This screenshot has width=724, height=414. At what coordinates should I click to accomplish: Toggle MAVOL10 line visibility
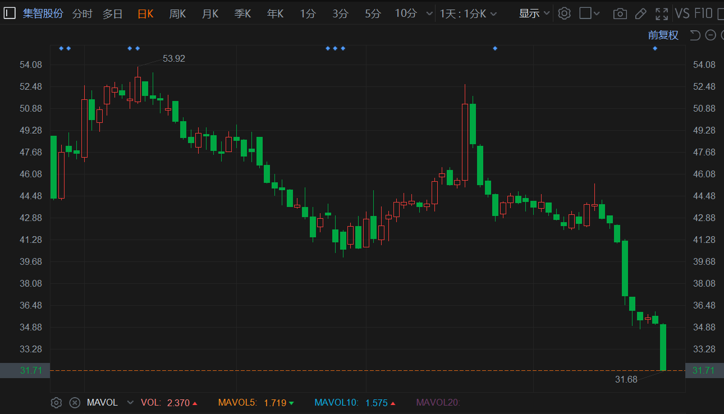(335, 402)
